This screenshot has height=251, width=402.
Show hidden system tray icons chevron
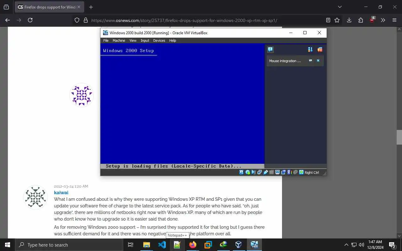346,245
